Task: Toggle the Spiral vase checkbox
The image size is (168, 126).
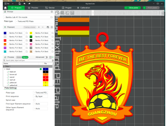Action: click(34, 100)
